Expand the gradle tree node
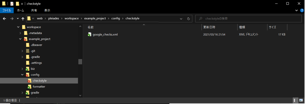This screenshot has width=305, height=104. tap(22, 93)
